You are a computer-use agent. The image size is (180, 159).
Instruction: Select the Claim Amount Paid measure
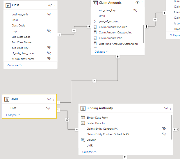[111, 38]
